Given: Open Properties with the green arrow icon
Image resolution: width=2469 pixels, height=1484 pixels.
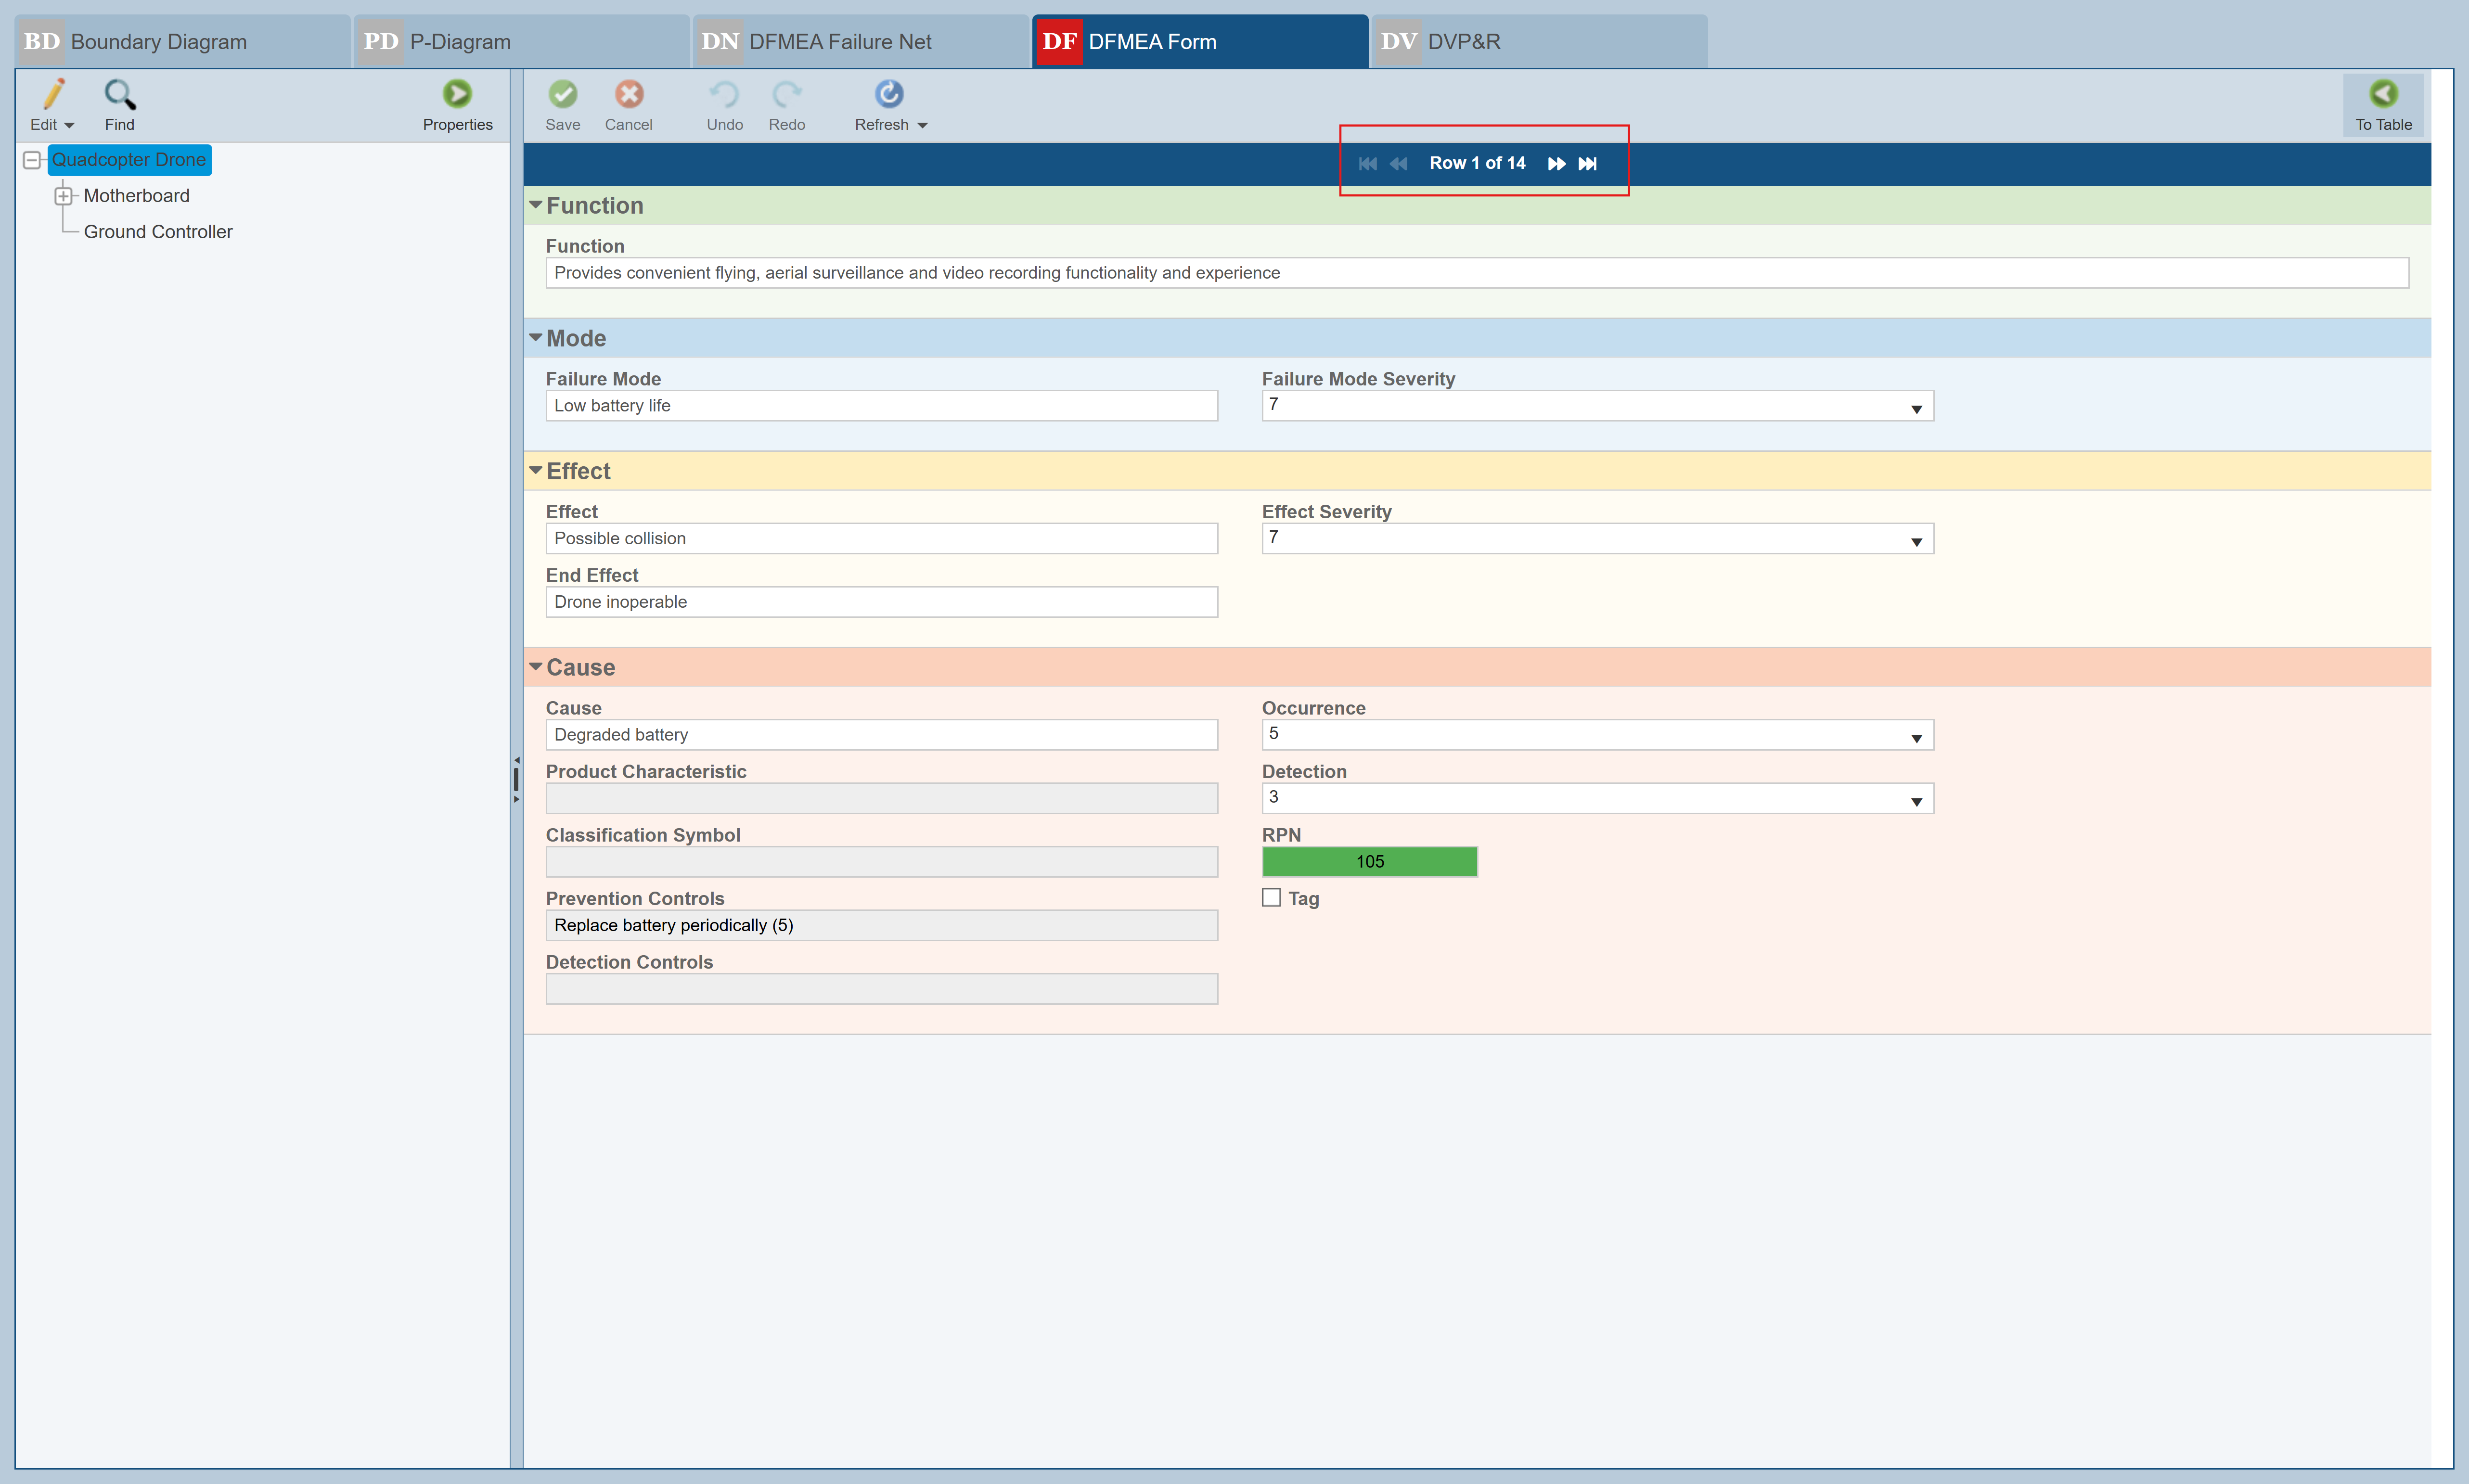Looking at the screenshot, I should (457, 95).
